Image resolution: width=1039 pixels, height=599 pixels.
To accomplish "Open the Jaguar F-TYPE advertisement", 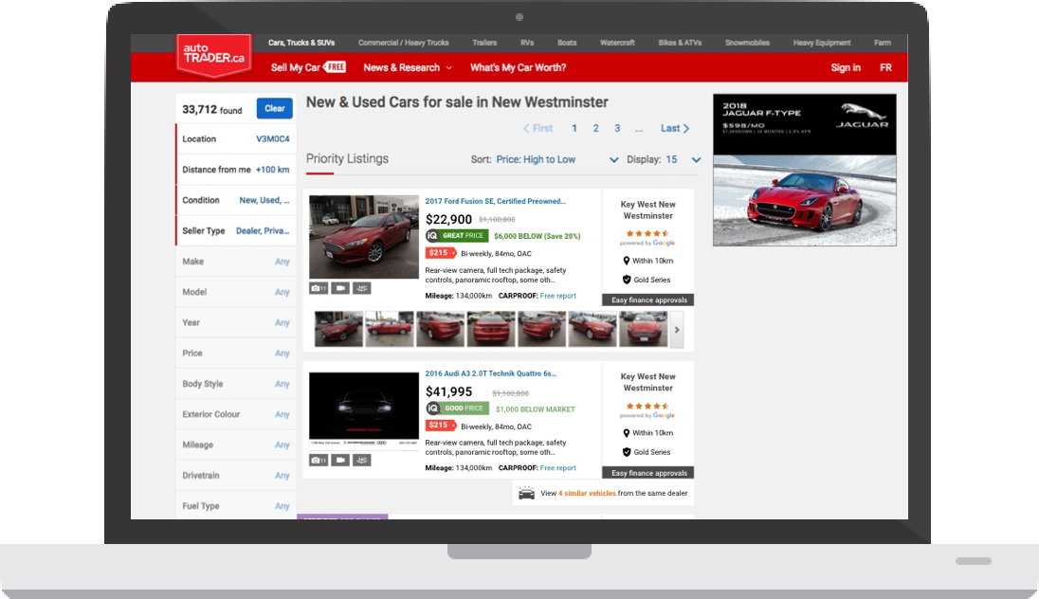I will click(x=805, y=171).
